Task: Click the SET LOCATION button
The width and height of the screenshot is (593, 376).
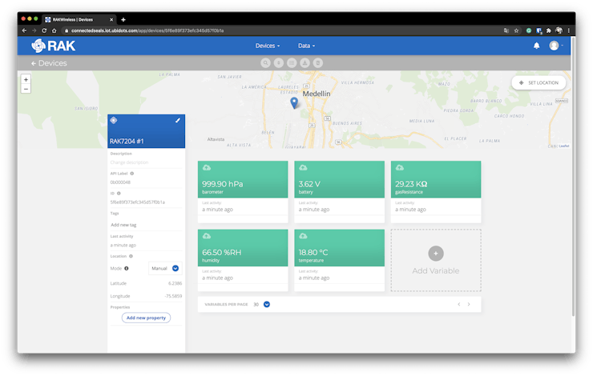Action: (x=539, y=82)
